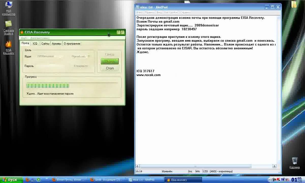Switch to the Elsa recovery taskbar item
This screenshot has width=305, height=183.
click(x=183, y=180)
